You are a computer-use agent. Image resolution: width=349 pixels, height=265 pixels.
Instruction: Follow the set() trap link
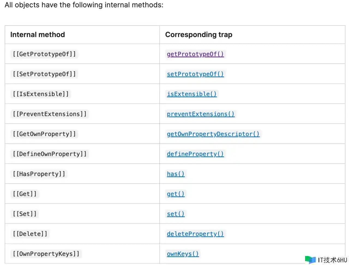[x=176, y=214]
